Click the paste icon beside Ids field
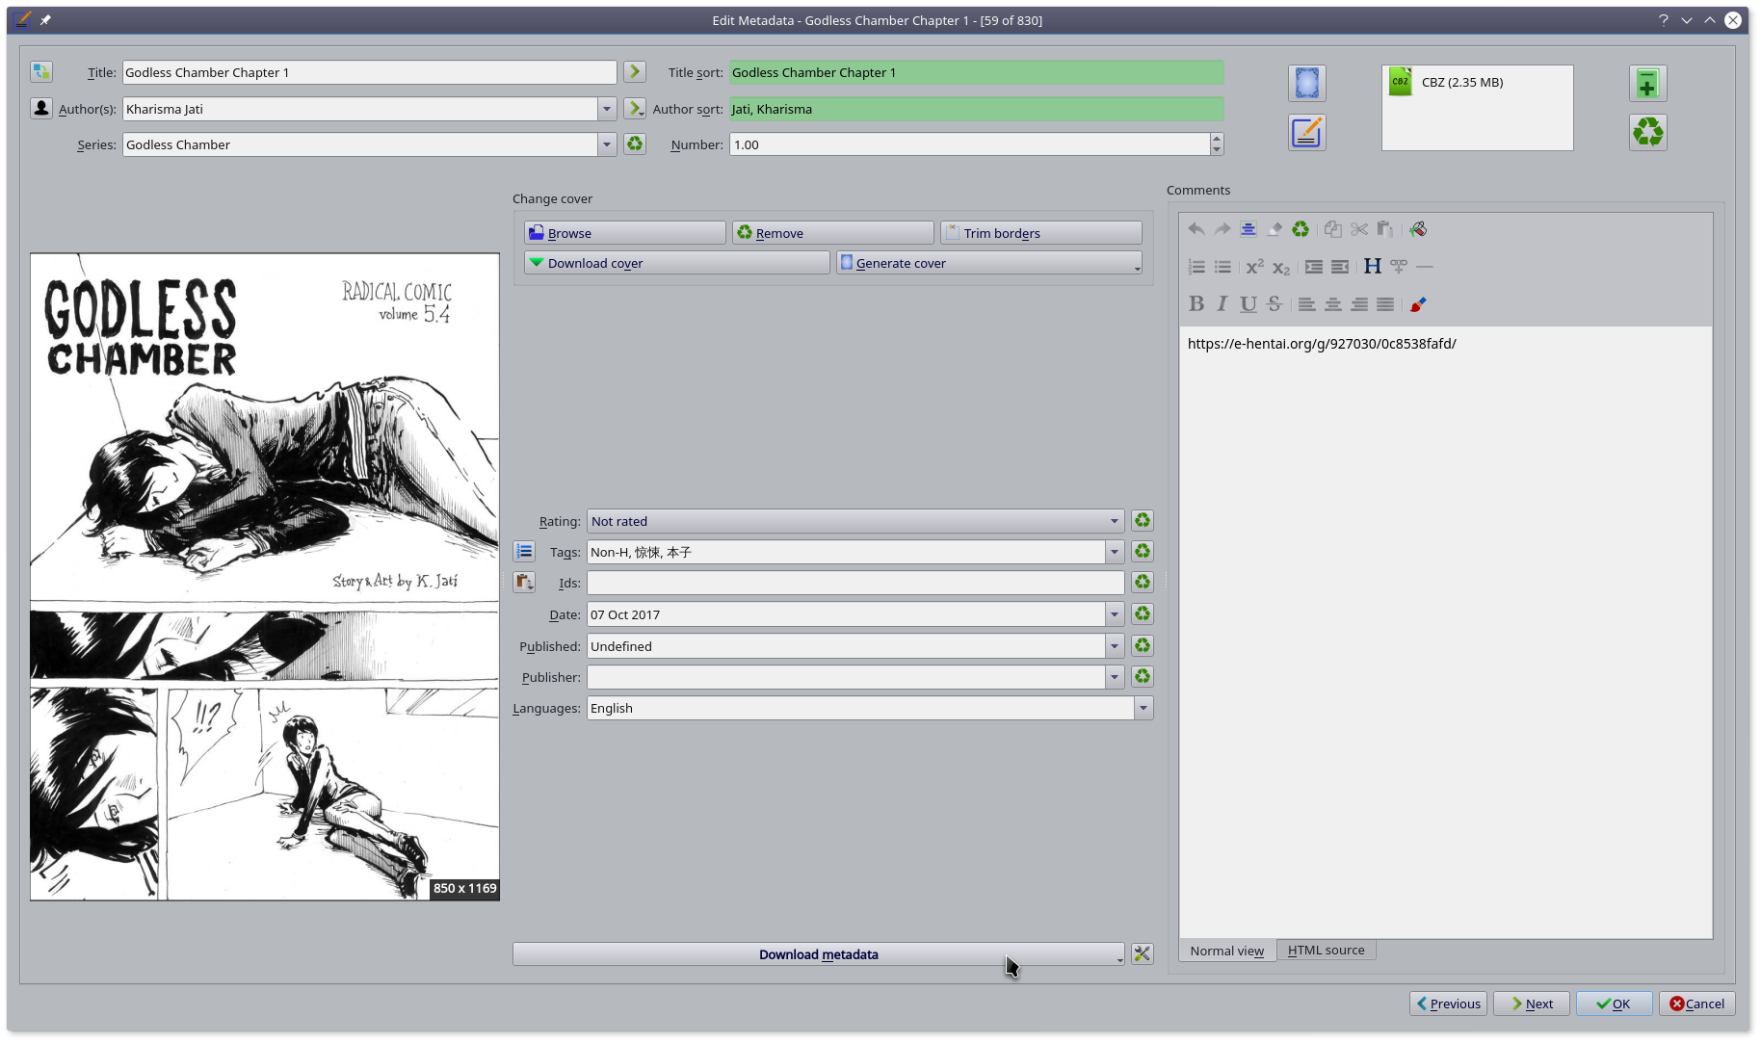The image size is (1761, 1043). click(x=524, y=583)
